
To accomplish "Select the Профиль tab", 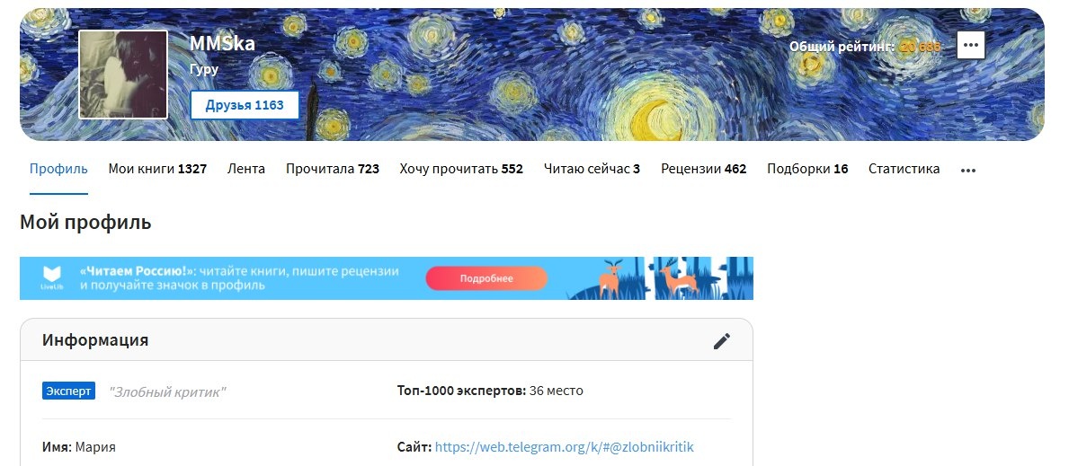I will (x=58, y=169).
